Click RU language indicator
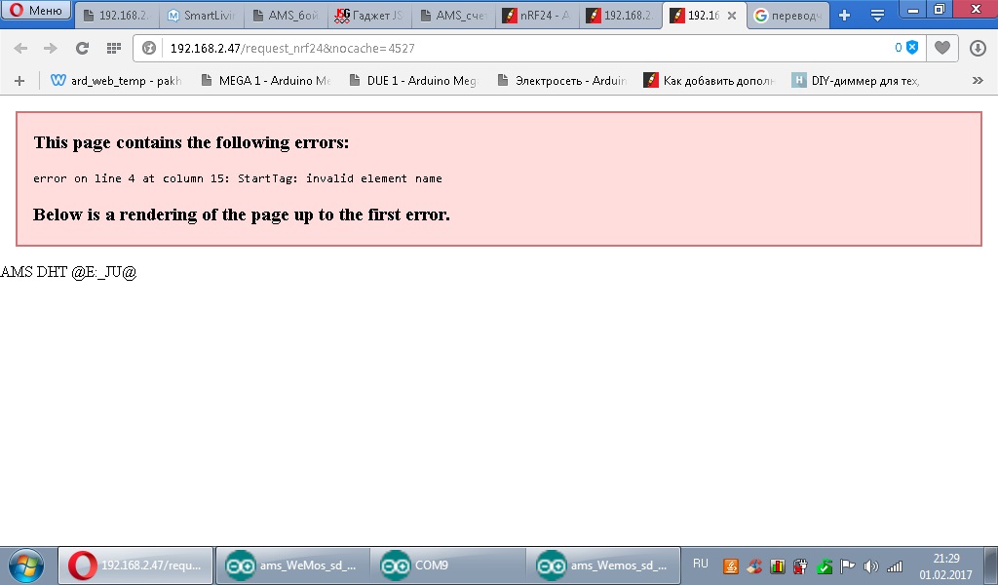 (x=700, y=564)
